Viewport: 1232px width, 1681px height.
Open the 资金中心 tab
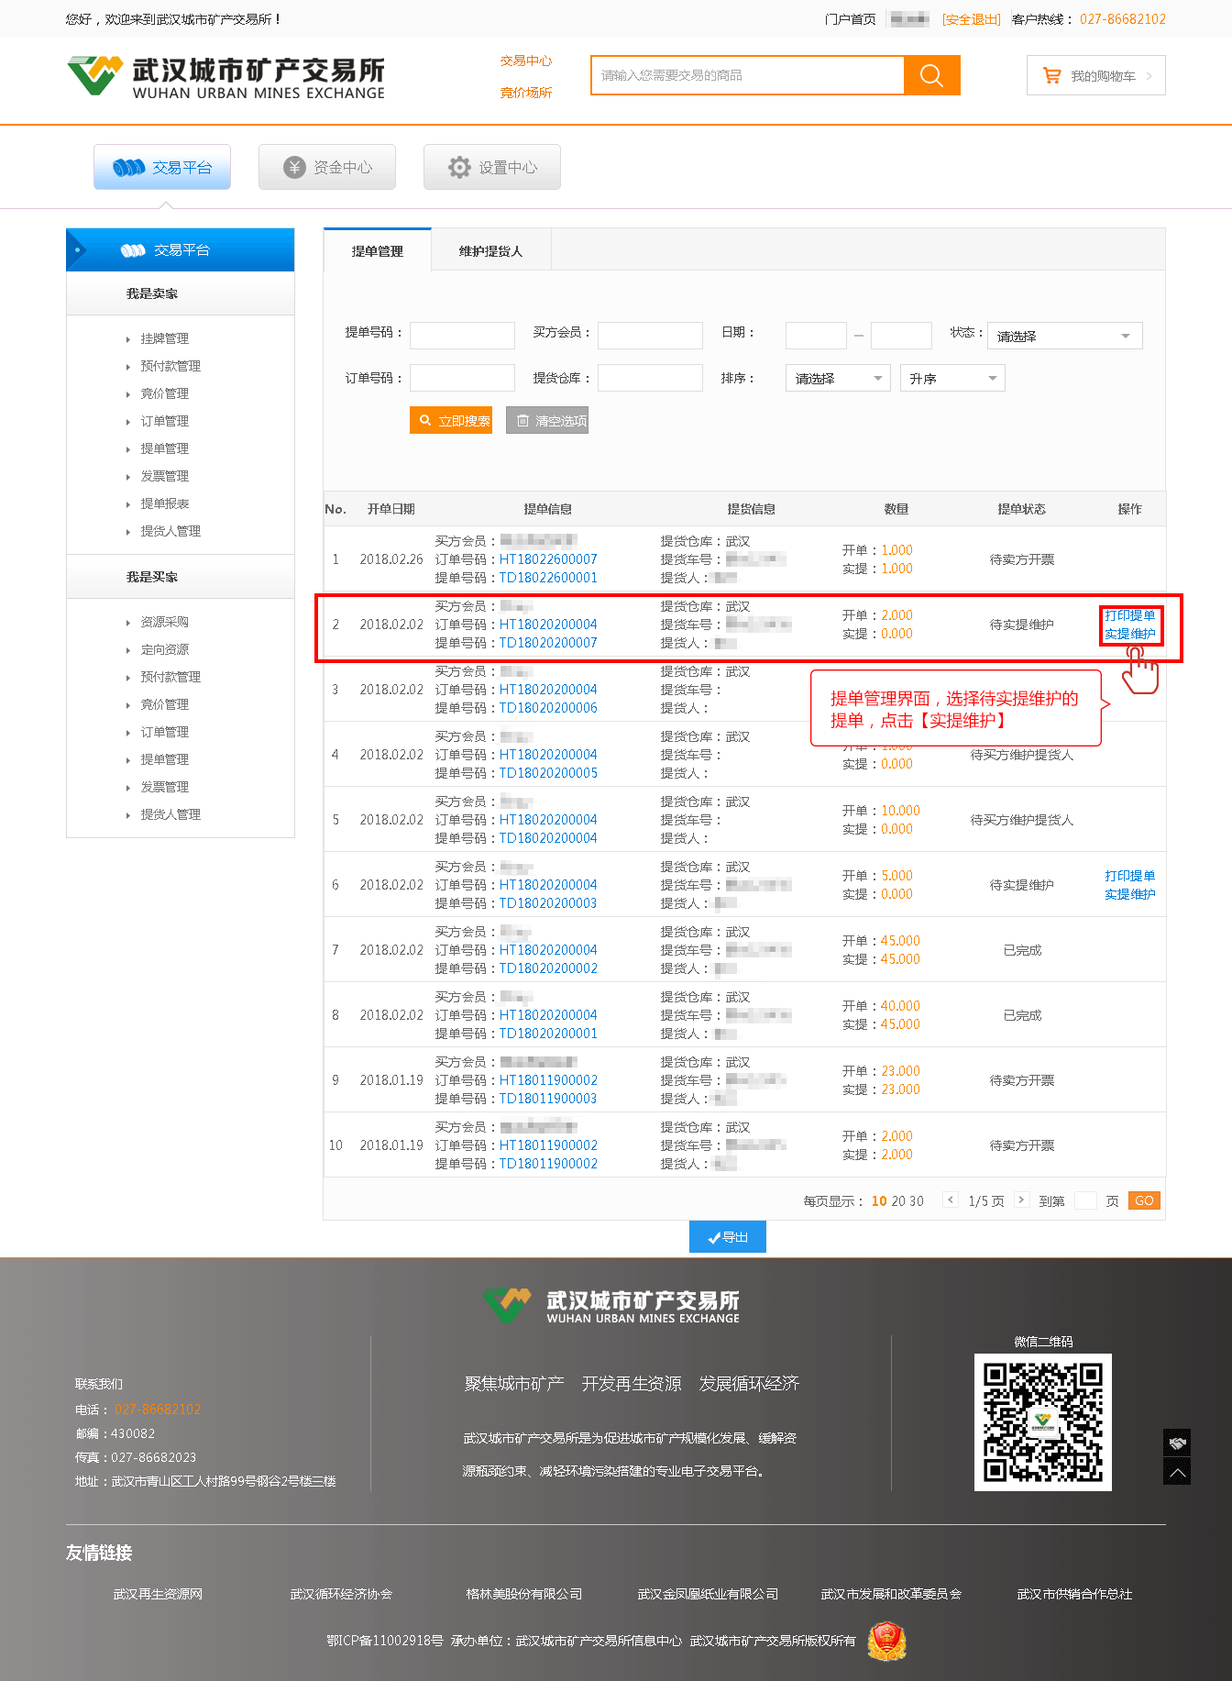(327, 167)
